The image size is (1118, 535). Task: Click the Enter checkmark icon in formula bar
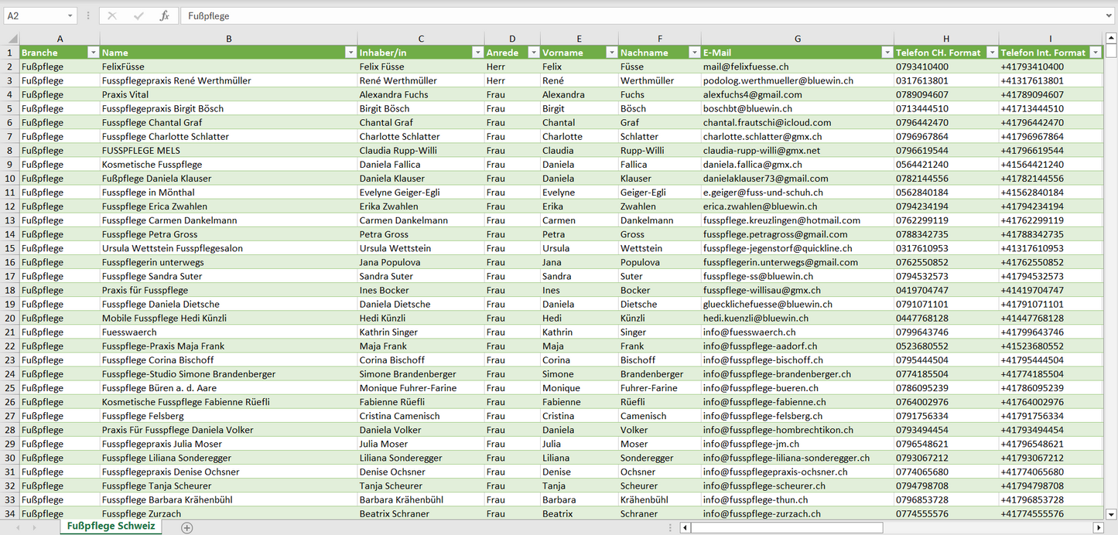138,15
